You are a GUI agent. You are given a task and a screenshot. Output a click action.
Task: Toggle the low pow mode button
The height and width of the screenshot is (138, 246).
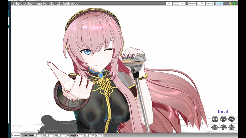coord(210,3)
